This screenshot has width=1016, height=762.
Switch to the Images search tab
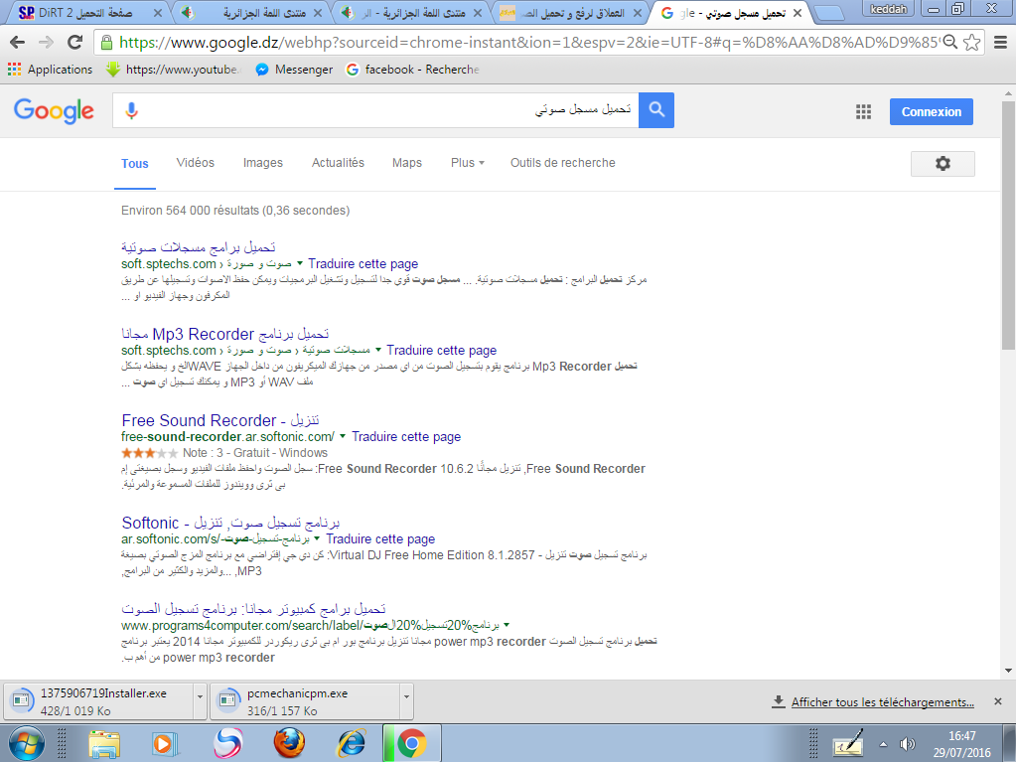263,163
